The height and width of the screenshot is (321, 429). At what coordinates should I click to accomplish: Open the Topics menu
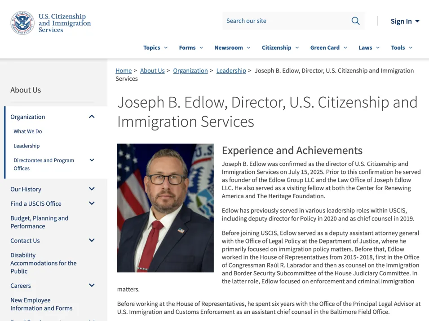click(x=155, y=48)
